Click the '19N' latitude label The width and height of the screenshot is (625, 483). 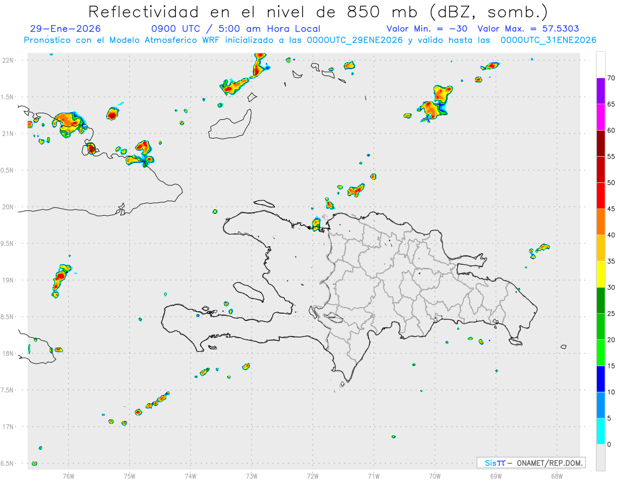coord(8,280)
